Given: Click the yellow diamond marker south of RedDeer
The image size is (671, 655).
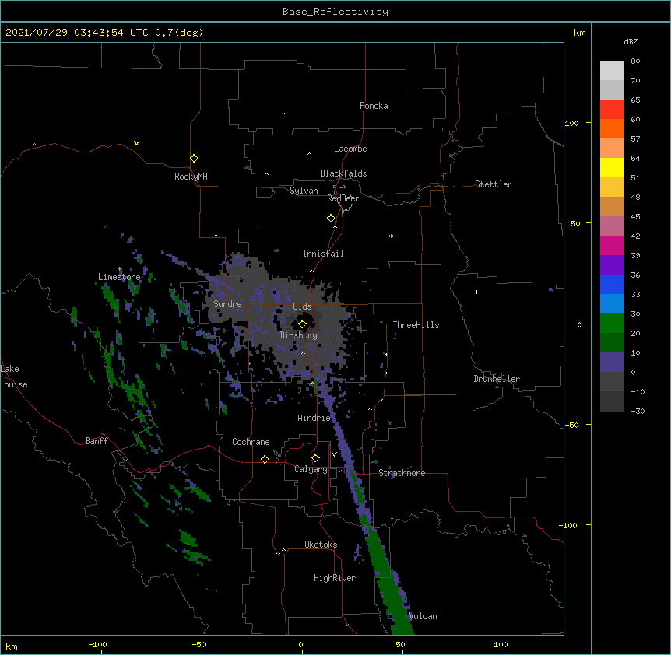Looking at the screenshot, I should (332, 219).
